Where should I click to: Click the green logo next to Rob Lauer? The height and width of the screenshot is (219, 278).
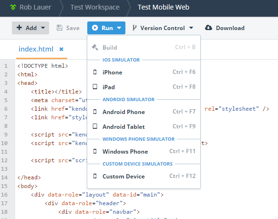[x=13, y=7]
